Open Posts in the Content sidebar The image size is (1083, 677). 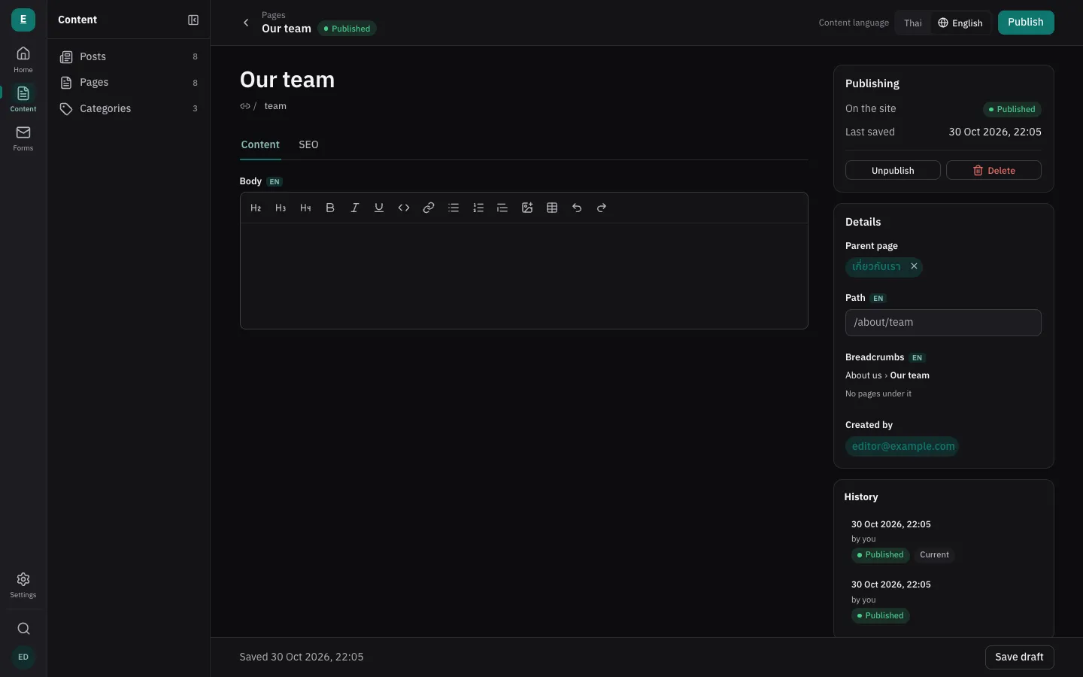129,56
